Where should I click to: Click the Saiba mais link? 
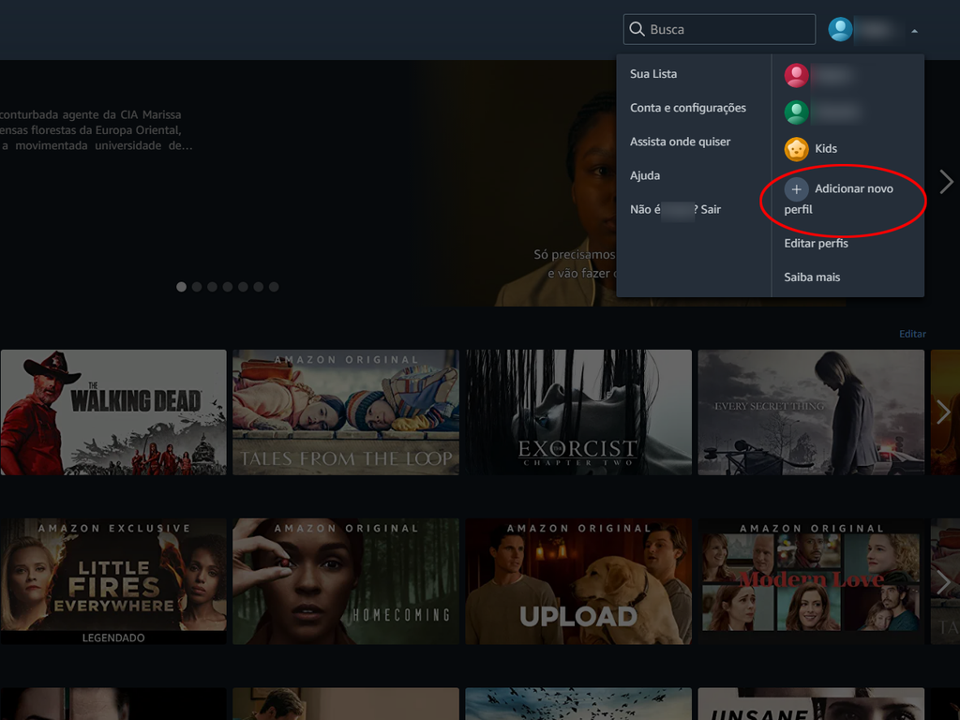pos(812,277)
